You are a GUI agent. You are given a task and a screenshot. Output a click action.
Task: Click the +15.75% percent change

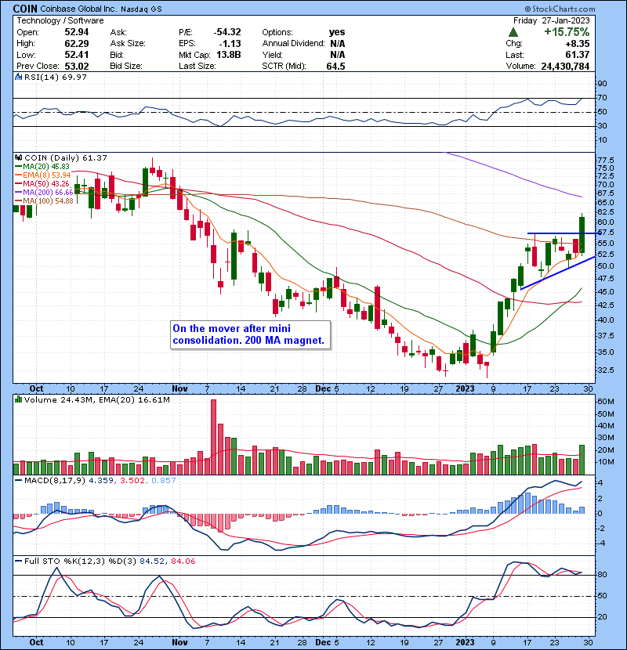point(567,32)
